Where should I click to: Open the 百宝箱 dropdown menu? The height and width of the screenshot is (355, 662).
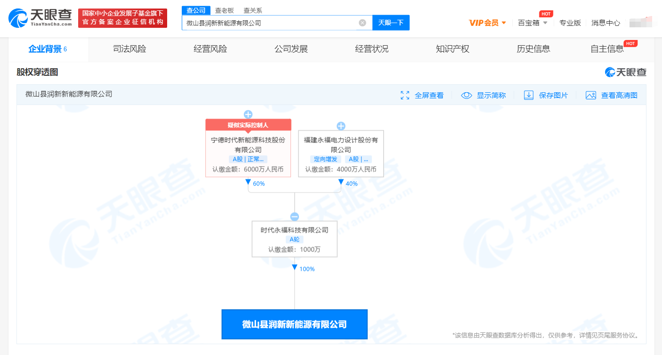pos(533,23)
